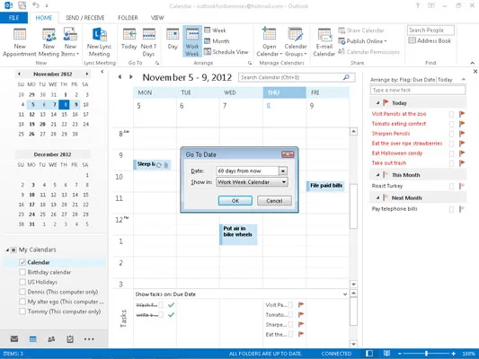Click the zoom slider in status bar

tap(427, 354)
